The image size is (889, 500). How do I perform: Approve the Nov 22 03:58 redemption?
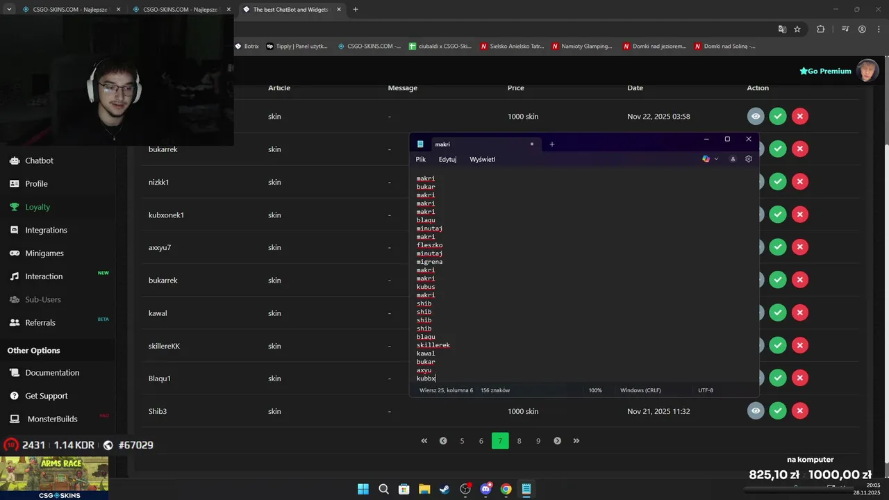click(x=778, y=116)
